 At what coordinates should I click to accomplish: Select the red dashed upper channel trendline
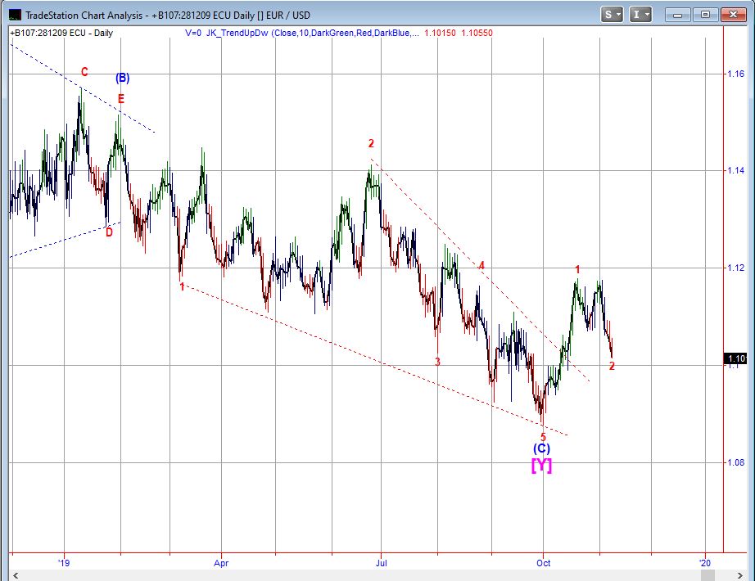tap(480, 270)
